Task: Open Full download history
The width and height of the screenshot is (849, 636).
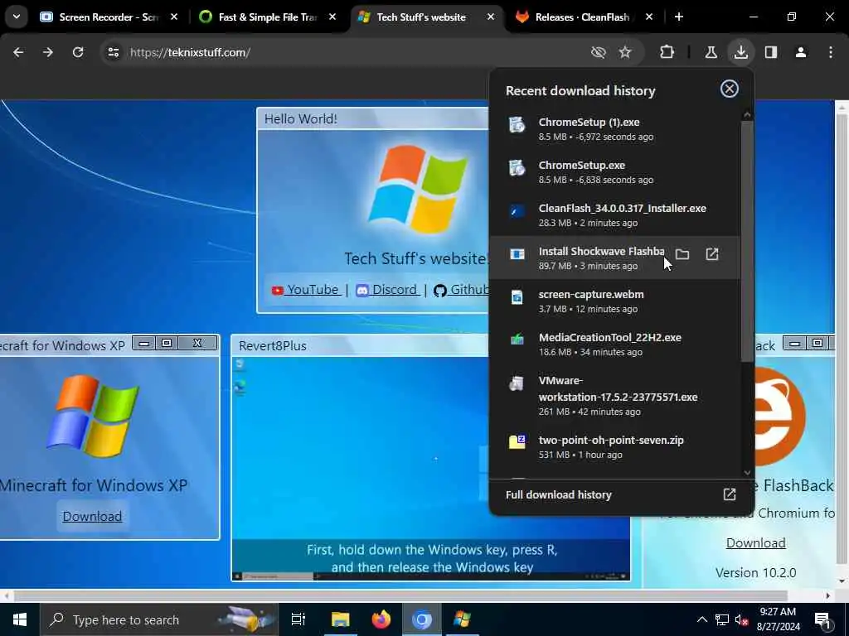Action: (x=621, y=495)
